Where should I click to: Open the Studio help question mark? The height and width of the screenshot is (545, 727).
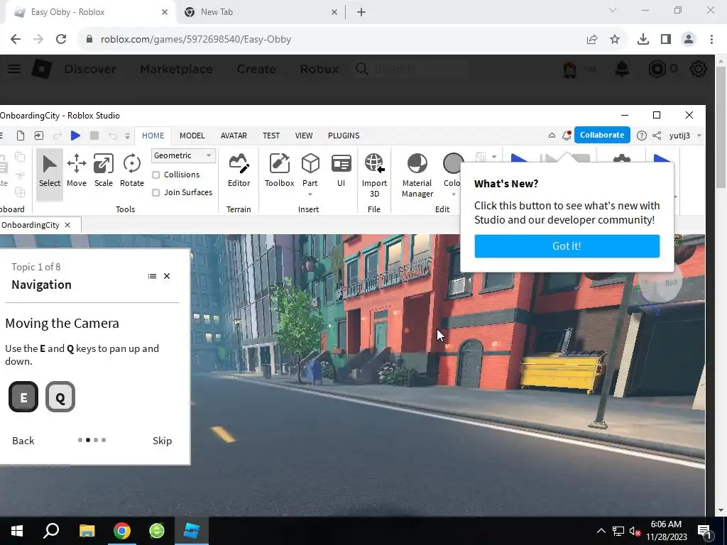[x=641, y=136]
